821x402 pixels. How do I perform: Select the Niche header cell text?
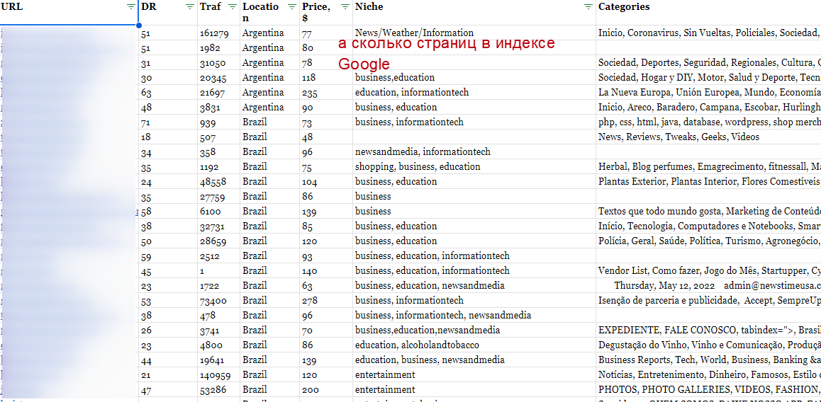(369, 7)
